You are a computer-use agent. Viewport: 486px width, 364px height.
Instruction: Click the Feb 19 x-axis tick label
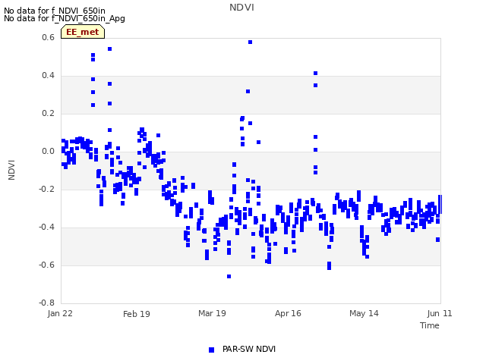point(137,314)
